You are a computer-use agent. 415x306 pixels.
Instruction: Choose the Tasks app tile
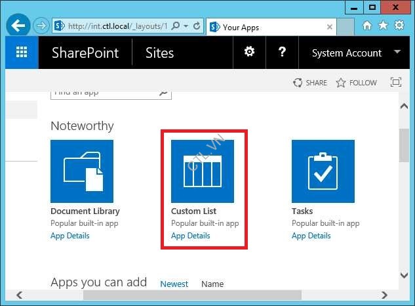click(x=323, y=171)
